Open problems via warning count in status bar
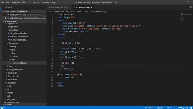This screenshot has width=193, height=109. 3,108
